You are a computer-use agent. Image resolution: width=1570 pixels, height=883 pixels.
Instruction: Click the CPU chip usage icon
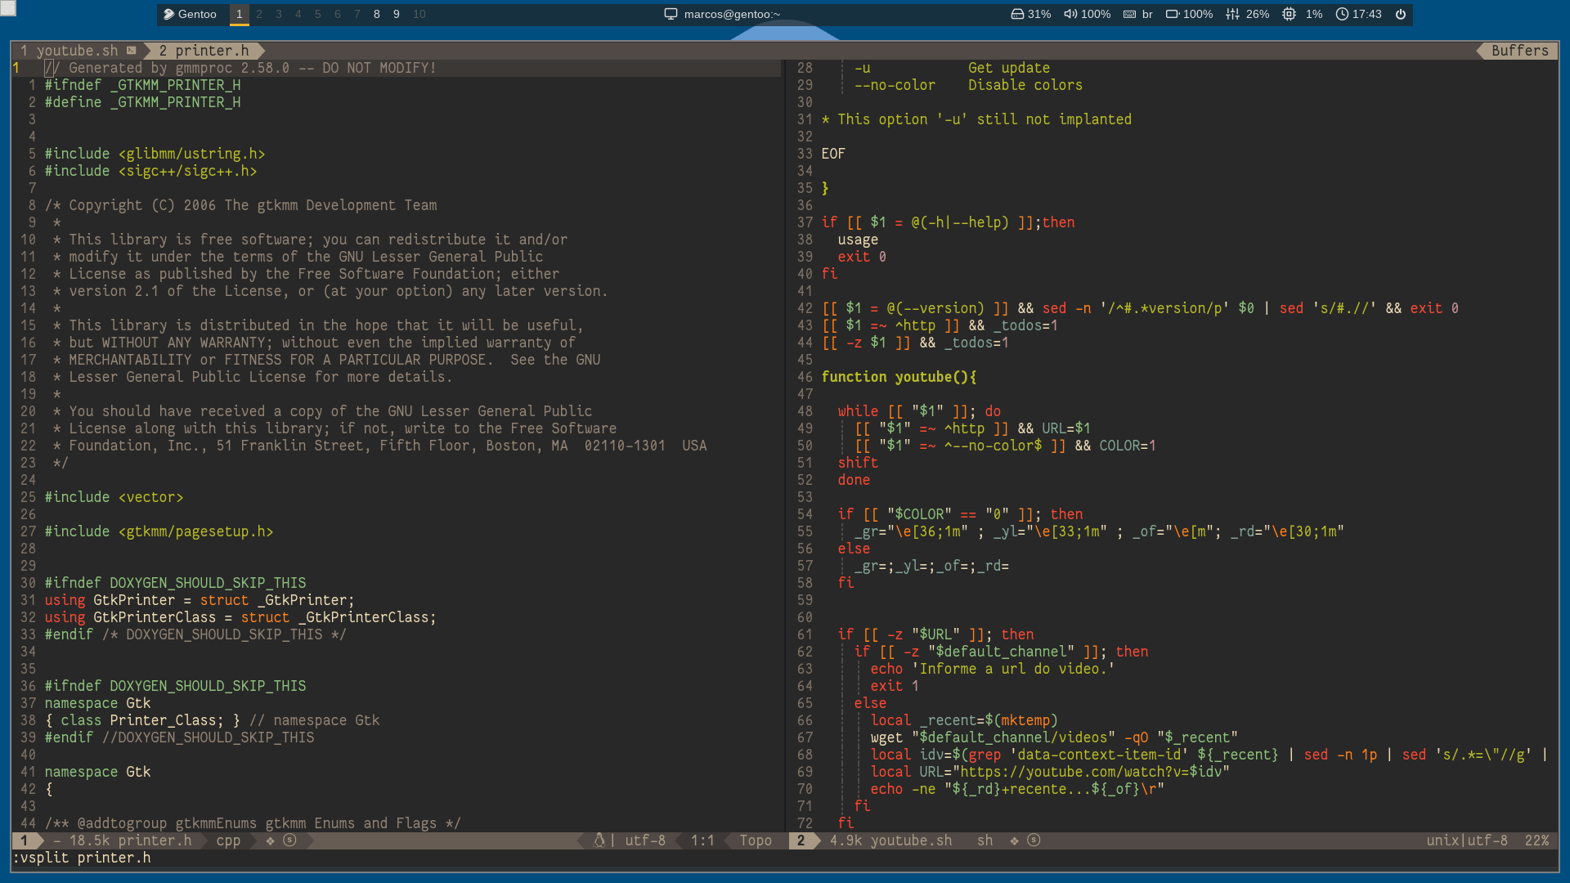coord(1289,14)
